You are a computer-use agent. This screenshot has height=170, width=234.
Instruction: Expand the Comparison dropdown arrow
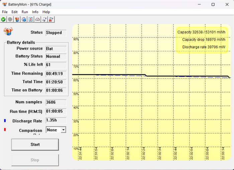[64, 130]
